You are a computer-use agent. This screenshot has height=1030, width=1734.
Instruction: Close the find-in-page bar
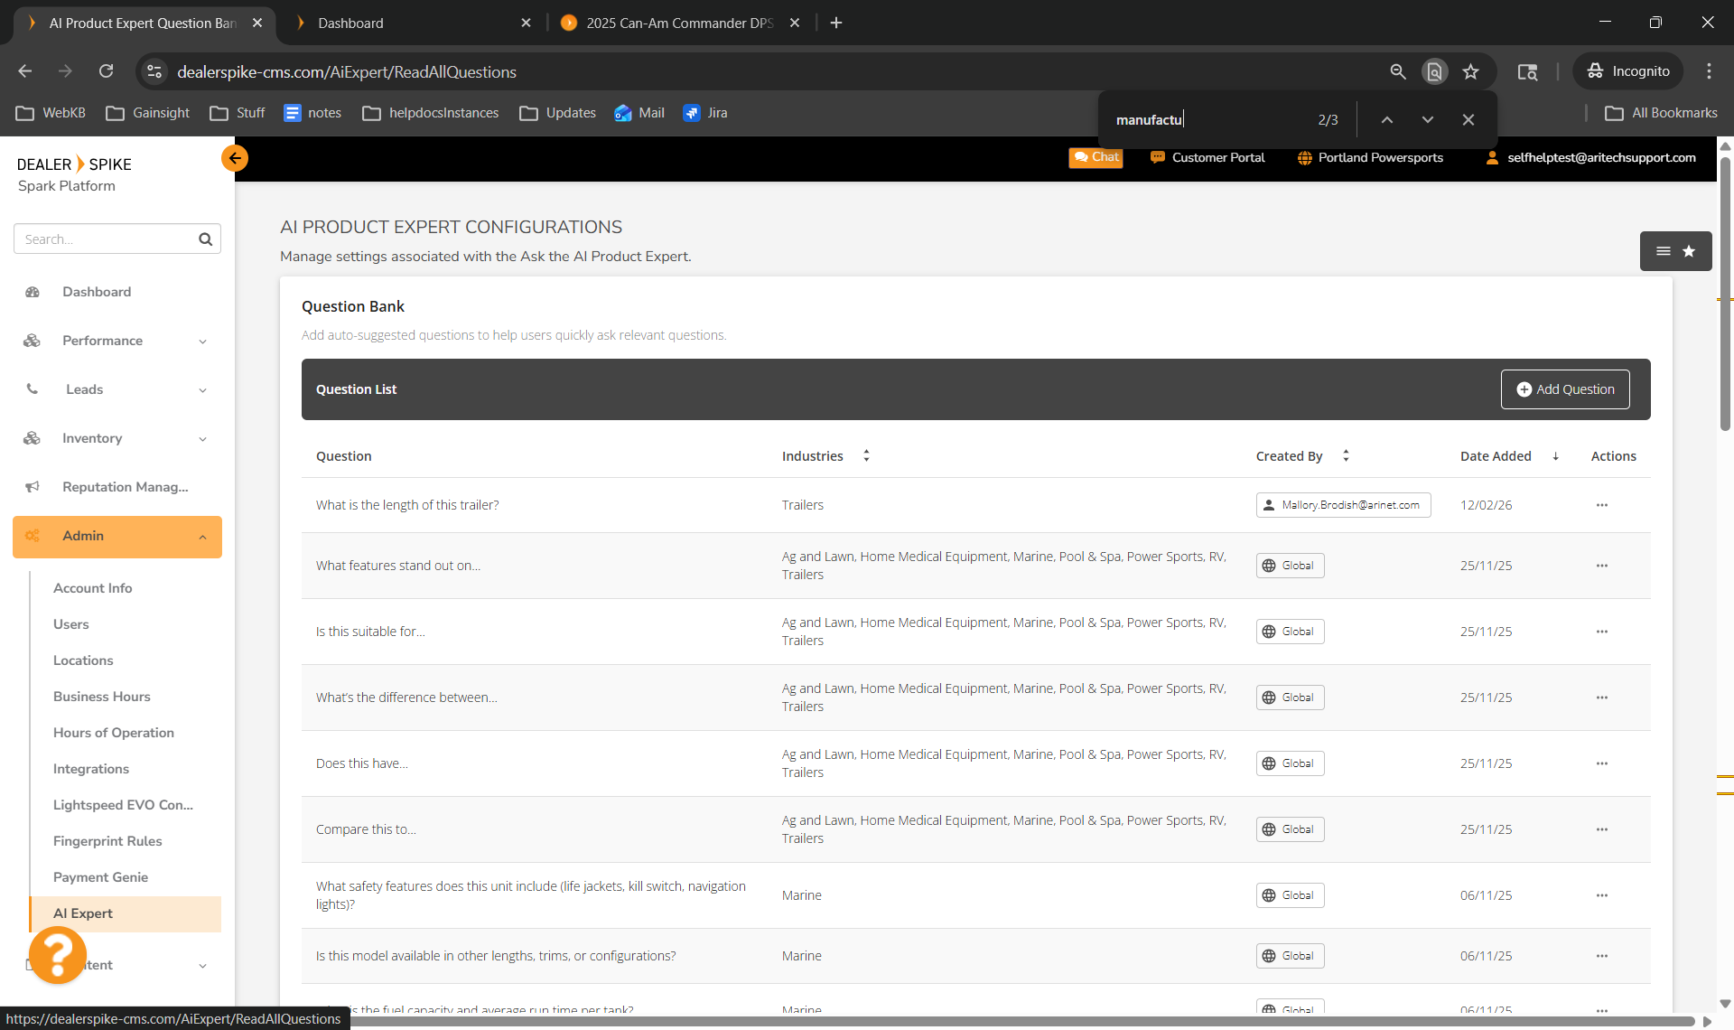point(1468,119)
